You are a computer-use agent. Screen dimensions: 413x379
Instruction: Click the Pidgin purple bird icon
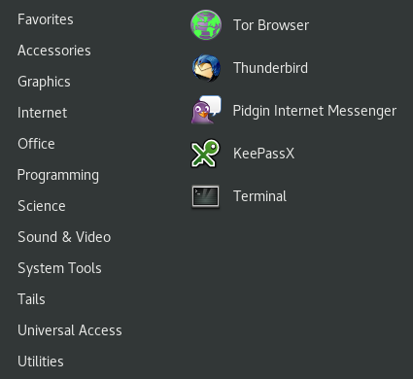206,110
